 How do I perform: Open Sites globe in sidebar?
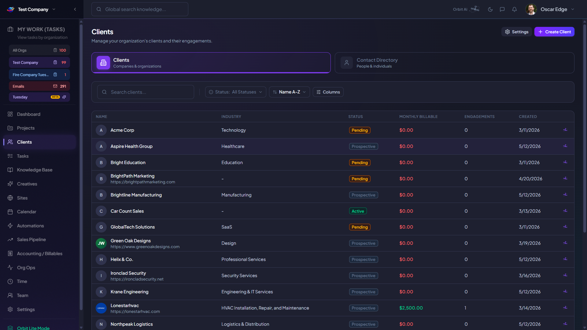pyautogui.click(x=39, y=198)
